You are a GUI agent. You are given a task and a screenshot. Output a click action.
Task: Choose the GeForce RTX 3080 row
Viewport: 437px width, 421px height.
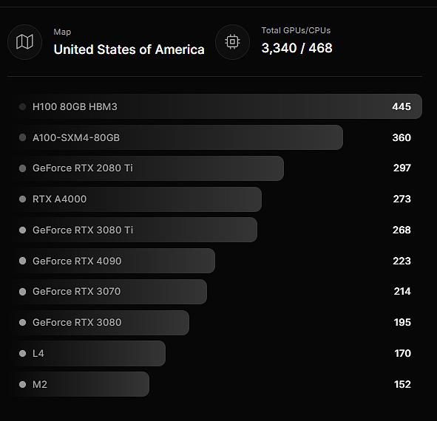pos(218,323)
